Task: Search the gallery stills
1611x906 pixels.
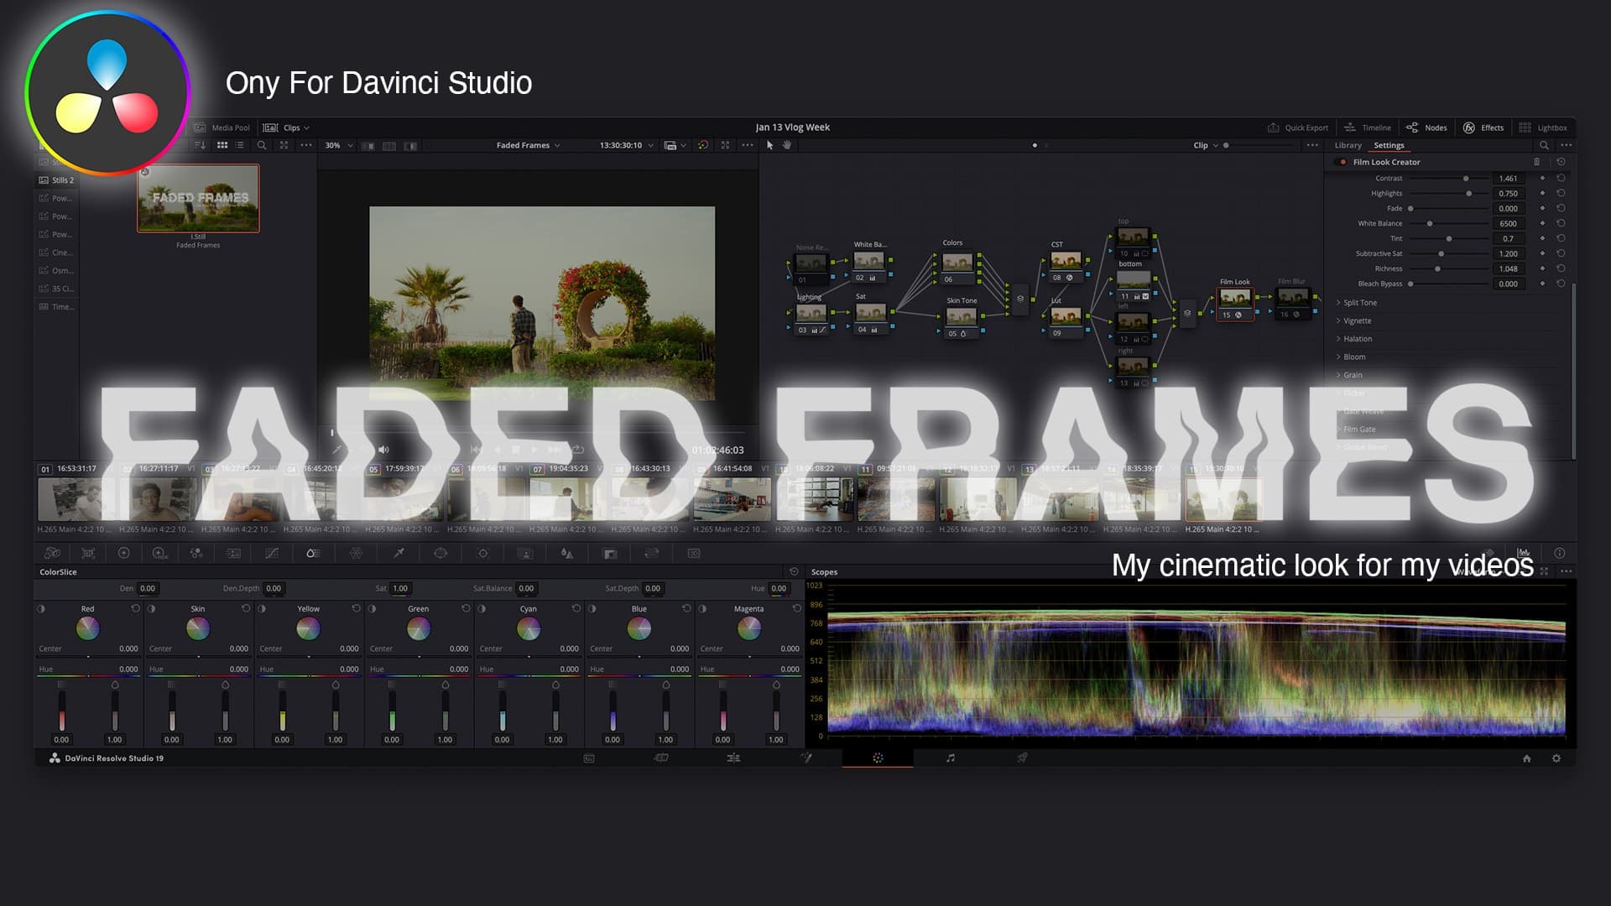Action: (262, 145)
